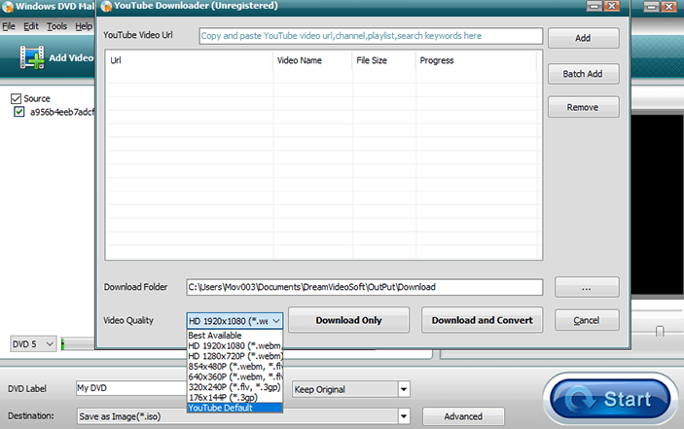Close the YouTube Downloader dialog
This screenshot has width=684, height=429.
click(612, 6)
